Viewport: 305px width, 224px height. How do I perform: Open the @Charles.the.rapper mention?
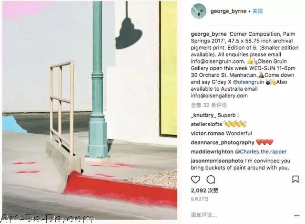pyautogui.click(x=261, y=152)
